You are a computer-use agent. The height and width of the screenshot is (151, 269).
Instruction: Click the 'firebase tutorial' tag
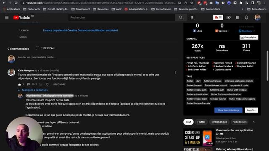click(218, 99)
